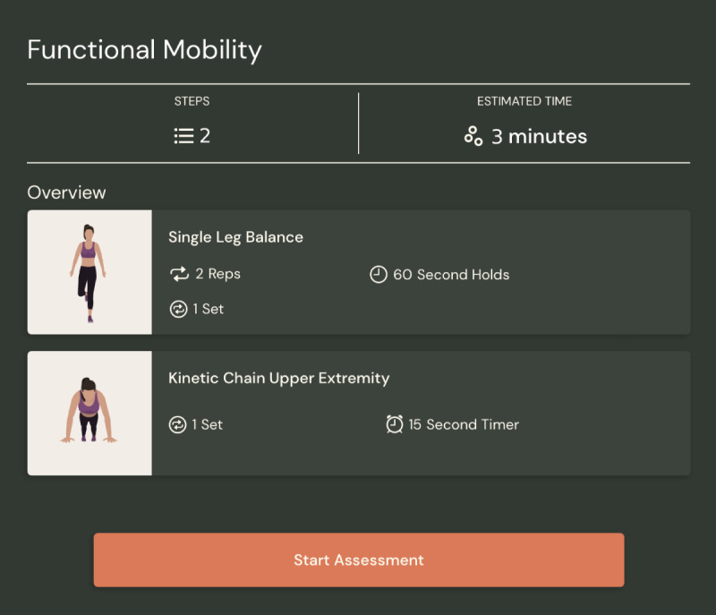
Task: Select the Single Leg Balance title
Action: pos(235,237)
